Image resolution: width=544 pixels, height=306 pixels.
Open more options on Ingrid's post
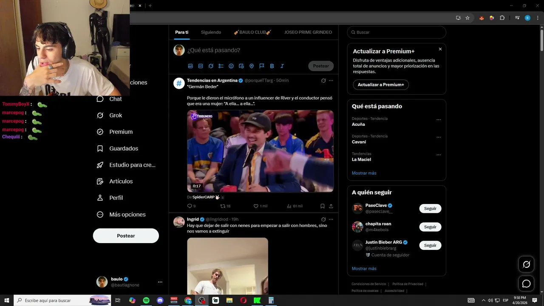[331, 219]
